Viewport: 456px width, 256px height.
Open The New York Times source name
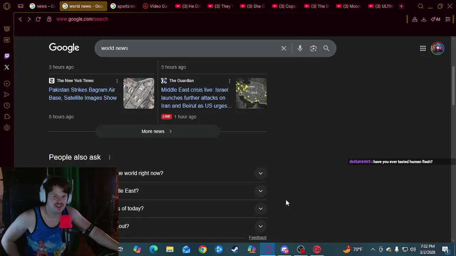(x=75, y=81)
